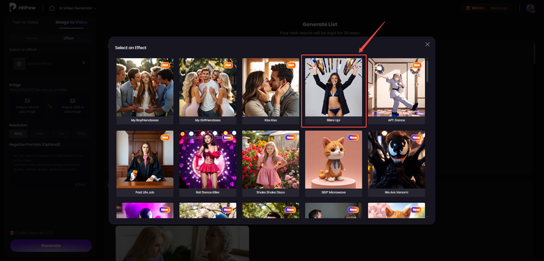Open the user profile avatar
The width and height of the screenshot is (544, 261).
click(x=531, y=8)
